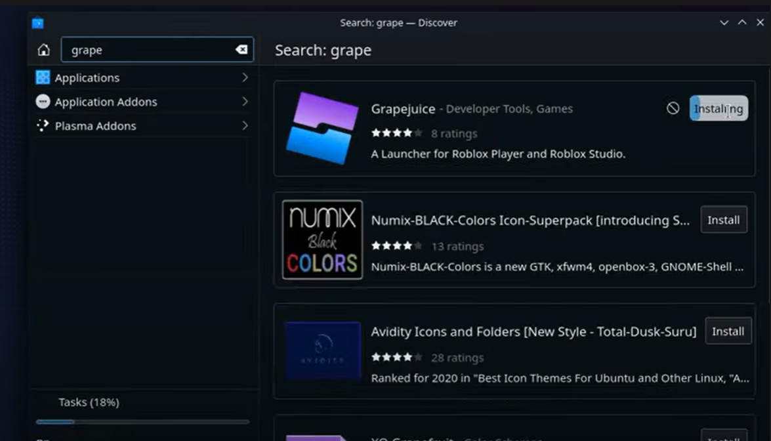This screenshot has width=771, height=441.
Task: Open the Applications category
Action: (142, 77)
